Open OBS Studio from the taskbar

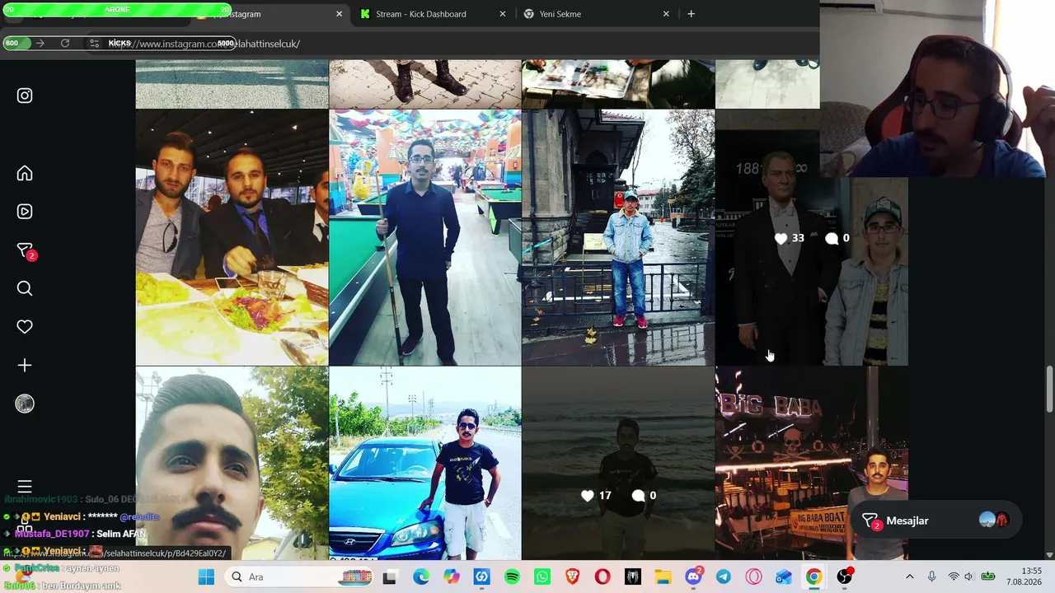tap(844, 577)
